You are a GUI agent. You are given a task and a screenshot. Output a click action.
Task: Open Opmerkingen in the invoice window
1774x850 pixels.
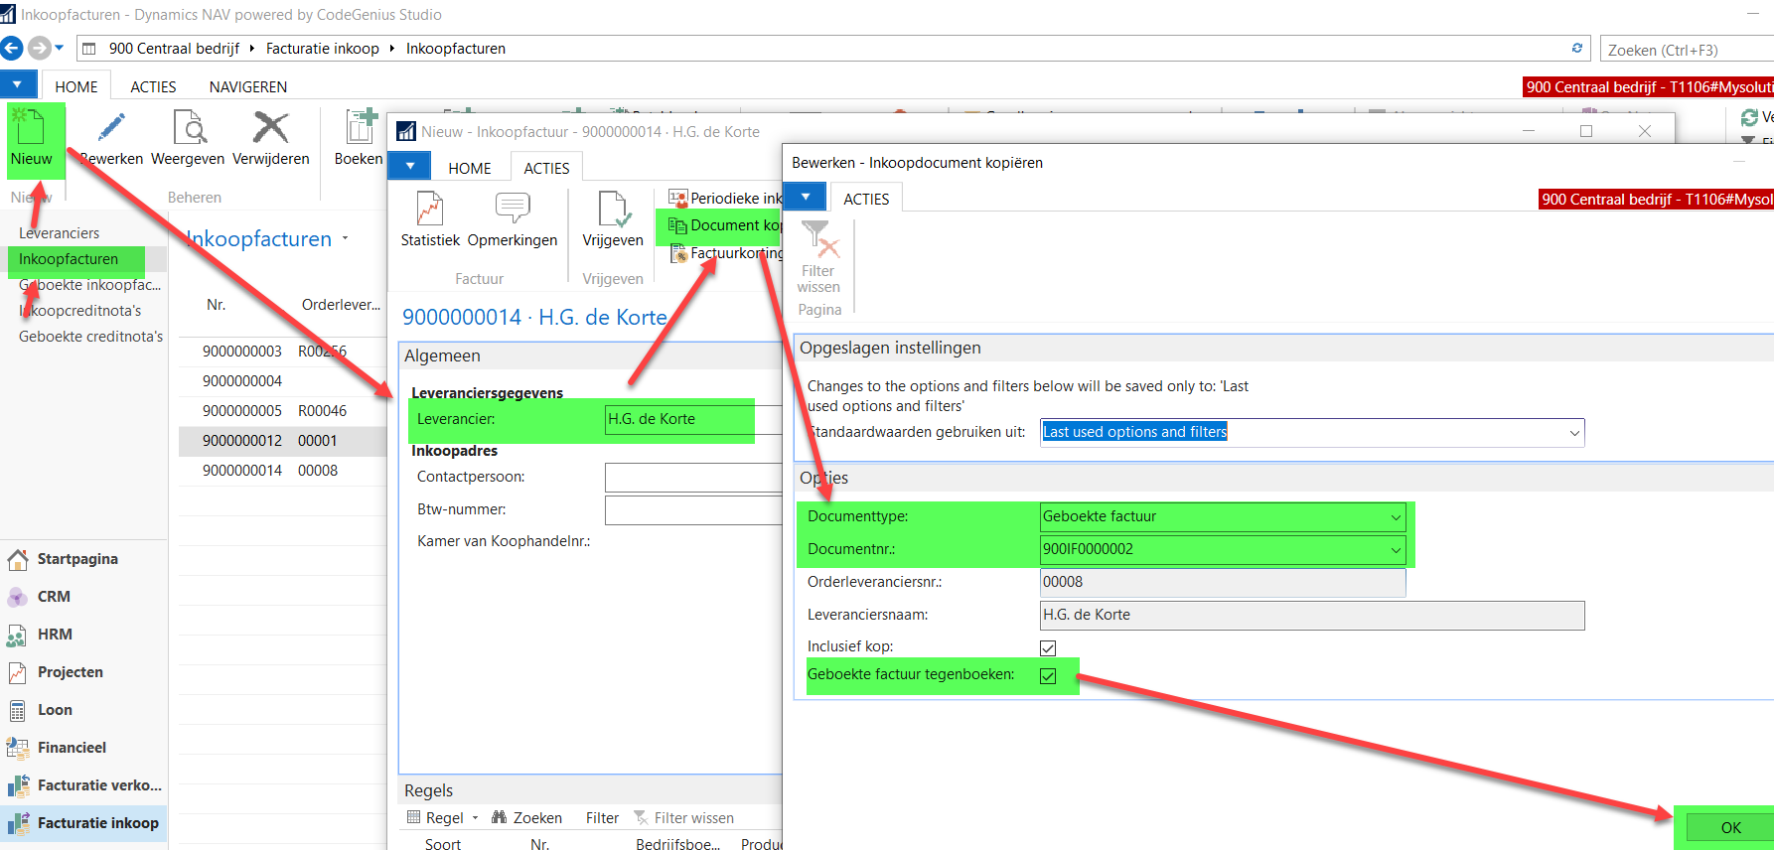[x=513, y=219]
